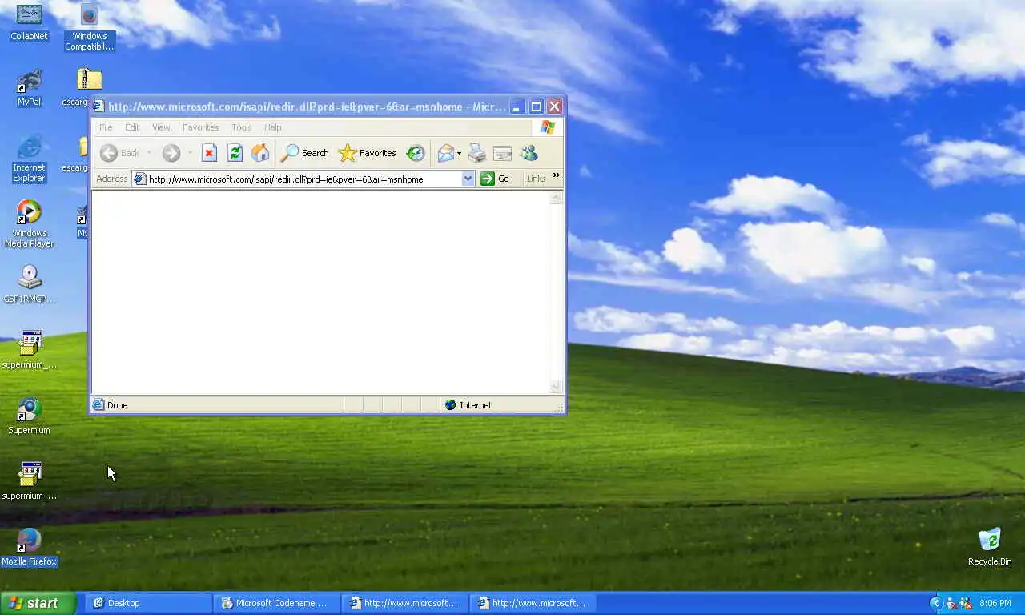Click the system clock 8:06 PM
The image size is (1025, 615).
coord(995,603)
